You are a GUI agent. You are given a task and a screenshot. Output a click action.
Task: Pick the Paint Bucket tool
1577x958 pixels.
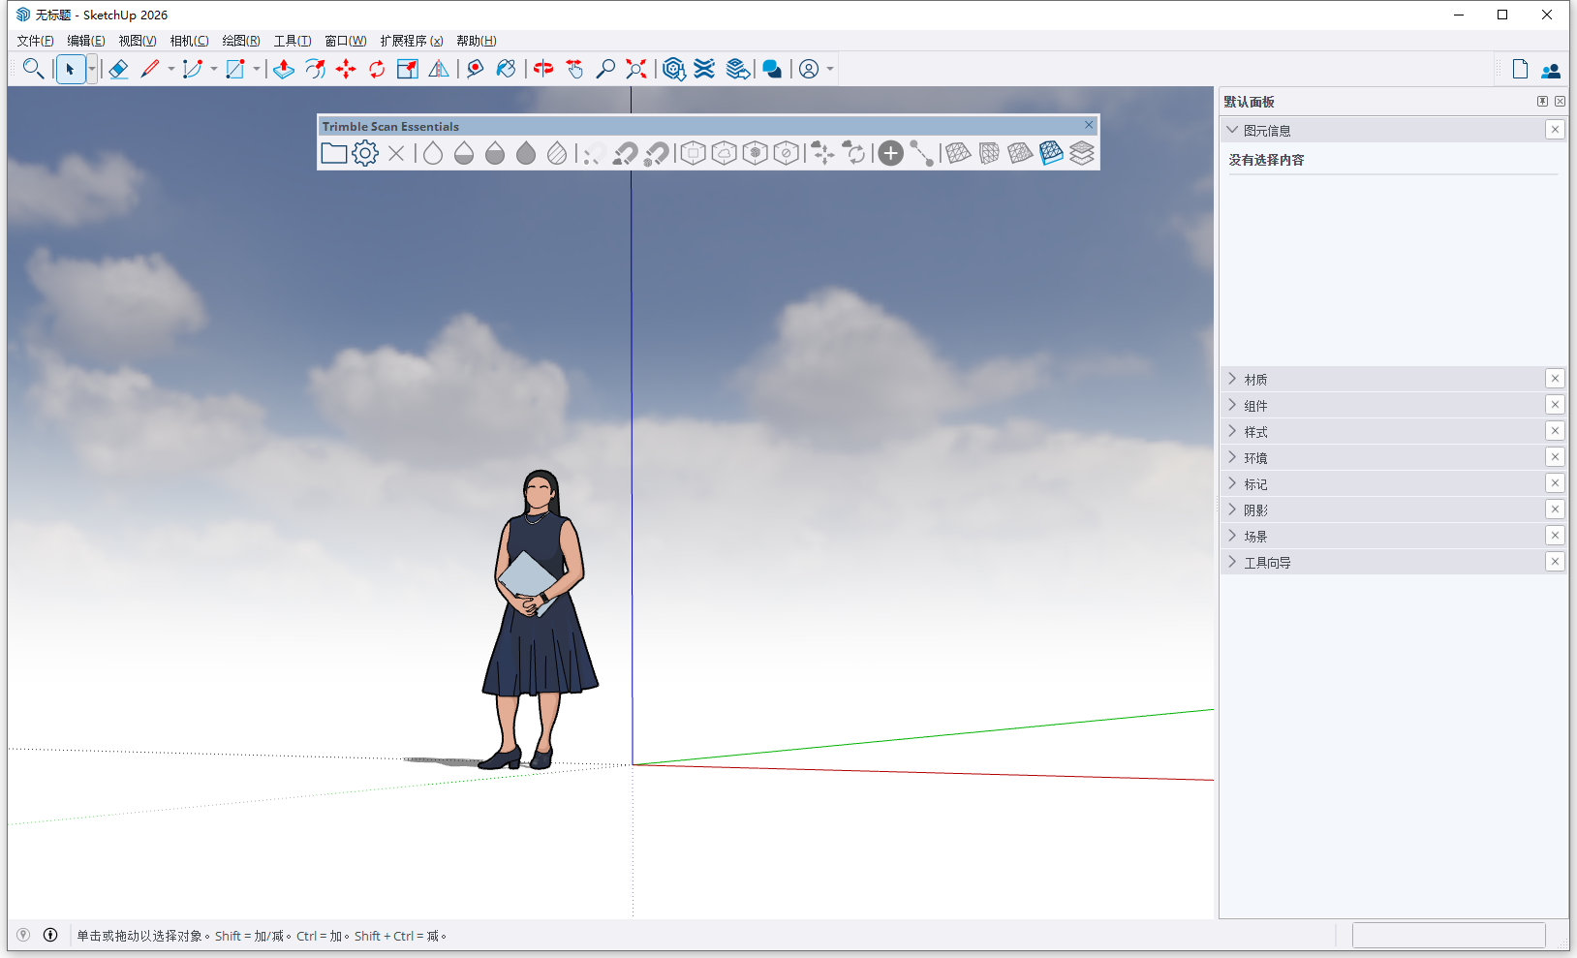pyautogui.click(x=506, y=69)
